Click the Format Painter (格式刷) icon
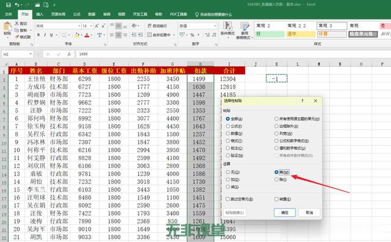This screenshot has height=242, width=391. point(16,37)
